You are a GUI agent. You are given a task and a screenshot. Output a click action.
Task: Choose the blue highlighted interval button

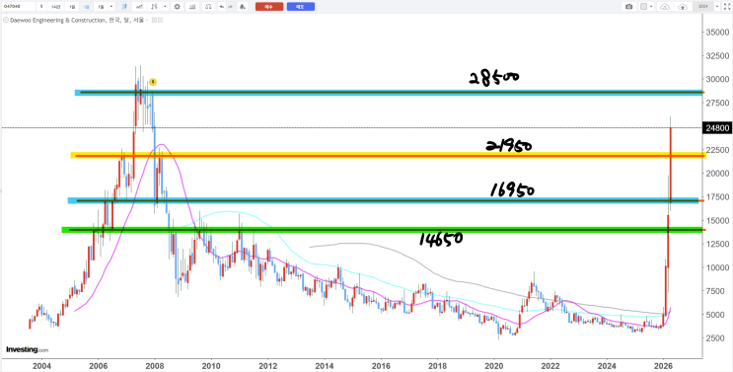(x=86, y=7)
